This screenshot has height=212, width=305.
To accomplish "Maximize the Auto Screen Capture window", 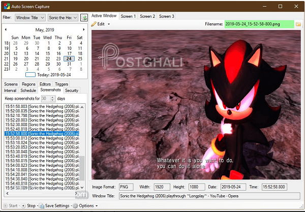I will (280, 7).
